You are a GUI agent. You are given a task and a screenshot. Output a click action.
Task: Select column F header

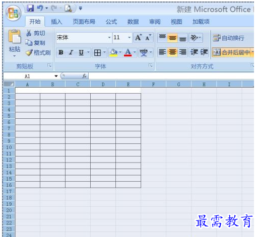(x=153, y=84)
